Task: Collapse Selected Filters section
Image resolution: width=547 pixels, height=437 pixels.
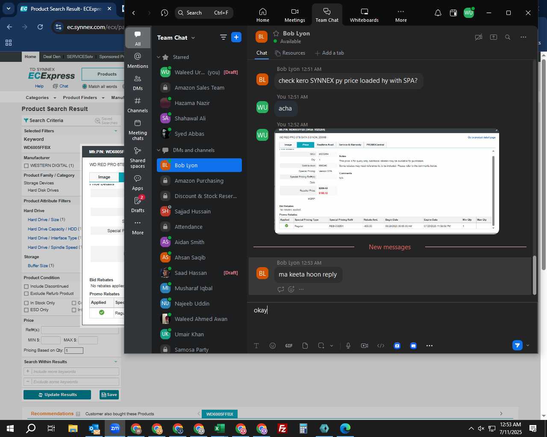Action: (116, 131)
